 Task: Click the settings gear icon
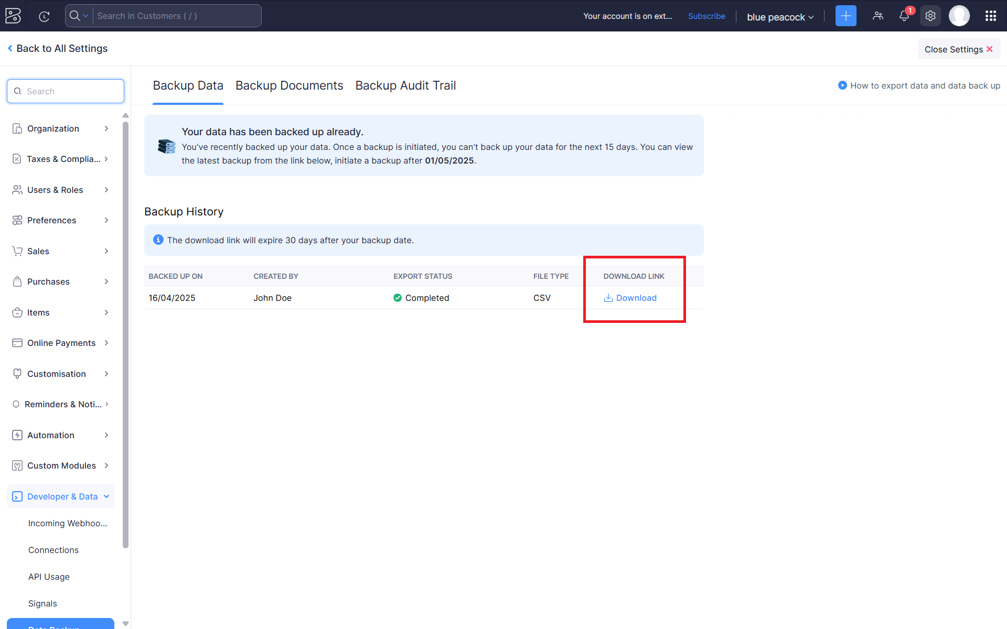(x=930, y=16)
